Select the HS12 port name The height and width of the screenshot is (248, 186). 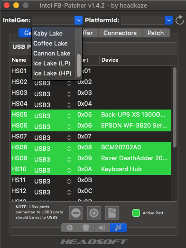(x=19, y=191)
